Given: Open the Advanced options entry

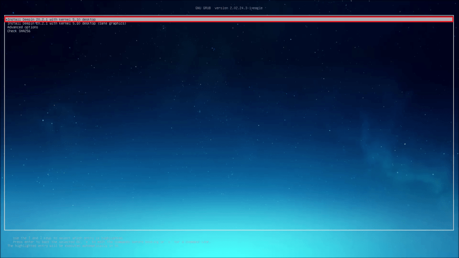Looking at the screenshot, I should click(22, 27).
